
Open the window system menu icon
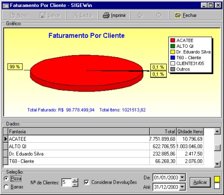pyautogui.click(x=6, y=5)
